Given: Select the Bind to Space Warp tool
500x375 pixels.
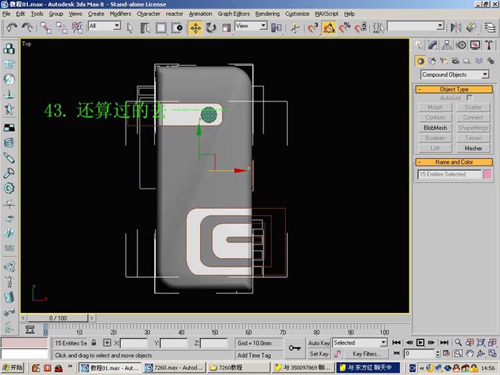Looking at the screenshot, I should click(x=77, y=28).
